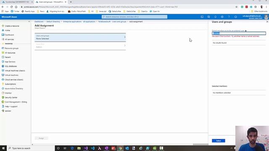Click the member search input field
The width and height of the screenshot is (269, 151).
point(239,34)
